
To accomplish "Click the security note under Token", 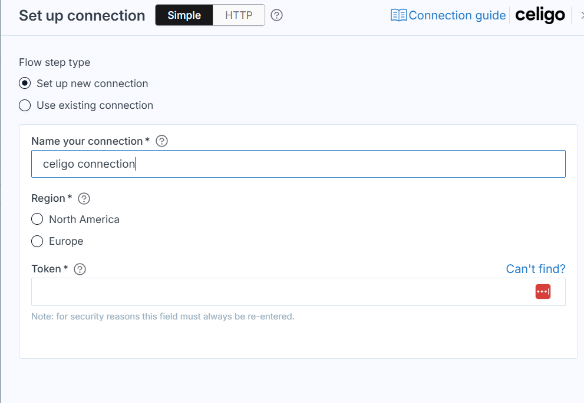I will tap(163, 317).
